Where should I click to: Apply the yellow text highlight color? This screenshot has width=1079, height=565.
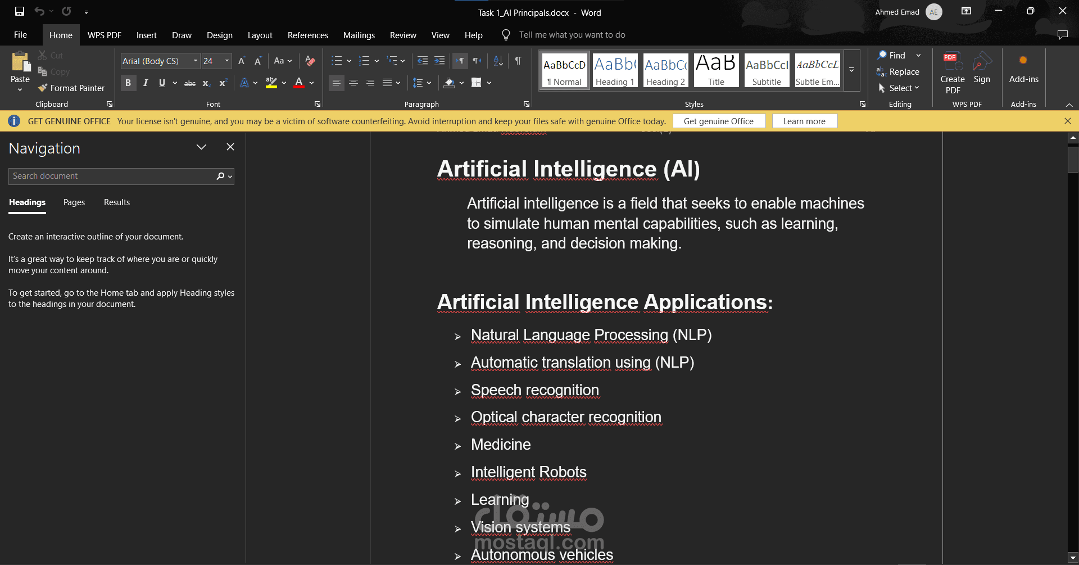271,83
